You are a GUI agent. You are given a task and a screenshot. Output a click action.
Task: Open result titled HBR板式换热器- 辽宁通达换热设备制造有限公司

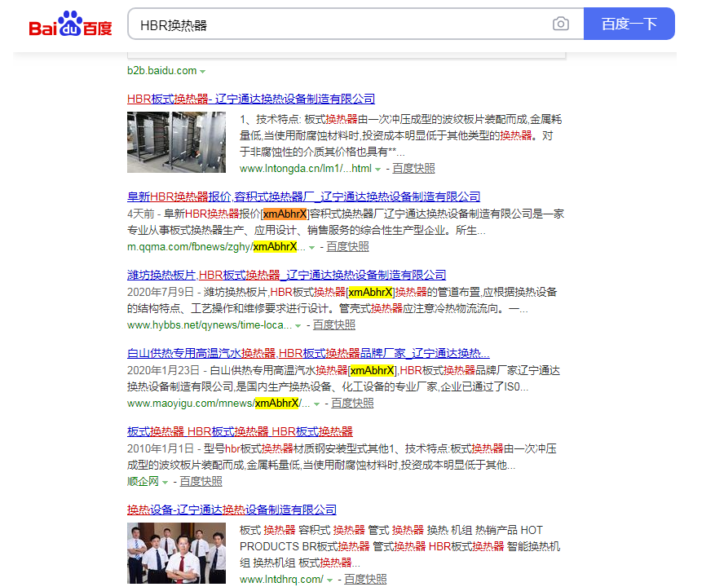pyautogui.click(x=251, y=99)
